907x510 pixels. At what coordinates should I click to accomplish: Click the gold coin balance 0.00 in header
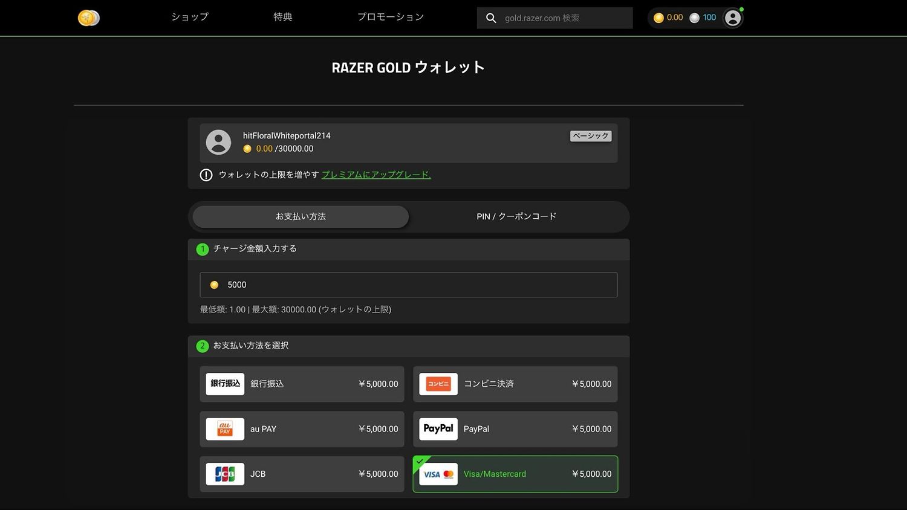click(668, 18)
